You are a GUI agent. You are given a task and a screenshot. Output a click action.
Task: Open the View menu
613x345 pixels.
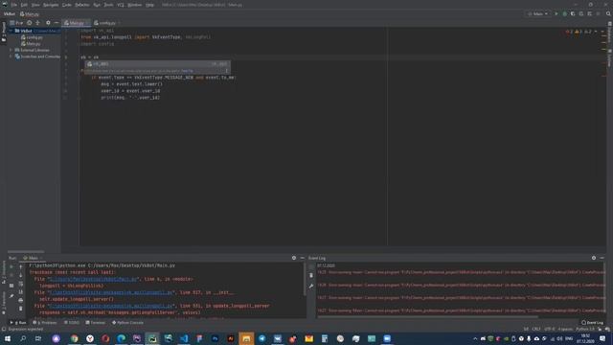click(35, 5)
